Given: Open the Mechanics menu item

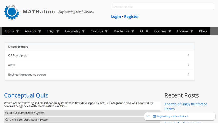Looking at the screenshot, I should tap(122, 31).
